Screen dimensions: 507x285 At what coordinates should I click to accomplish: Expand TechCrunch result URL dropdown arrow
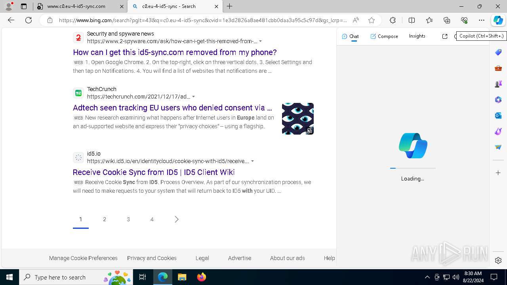point(193,97)
